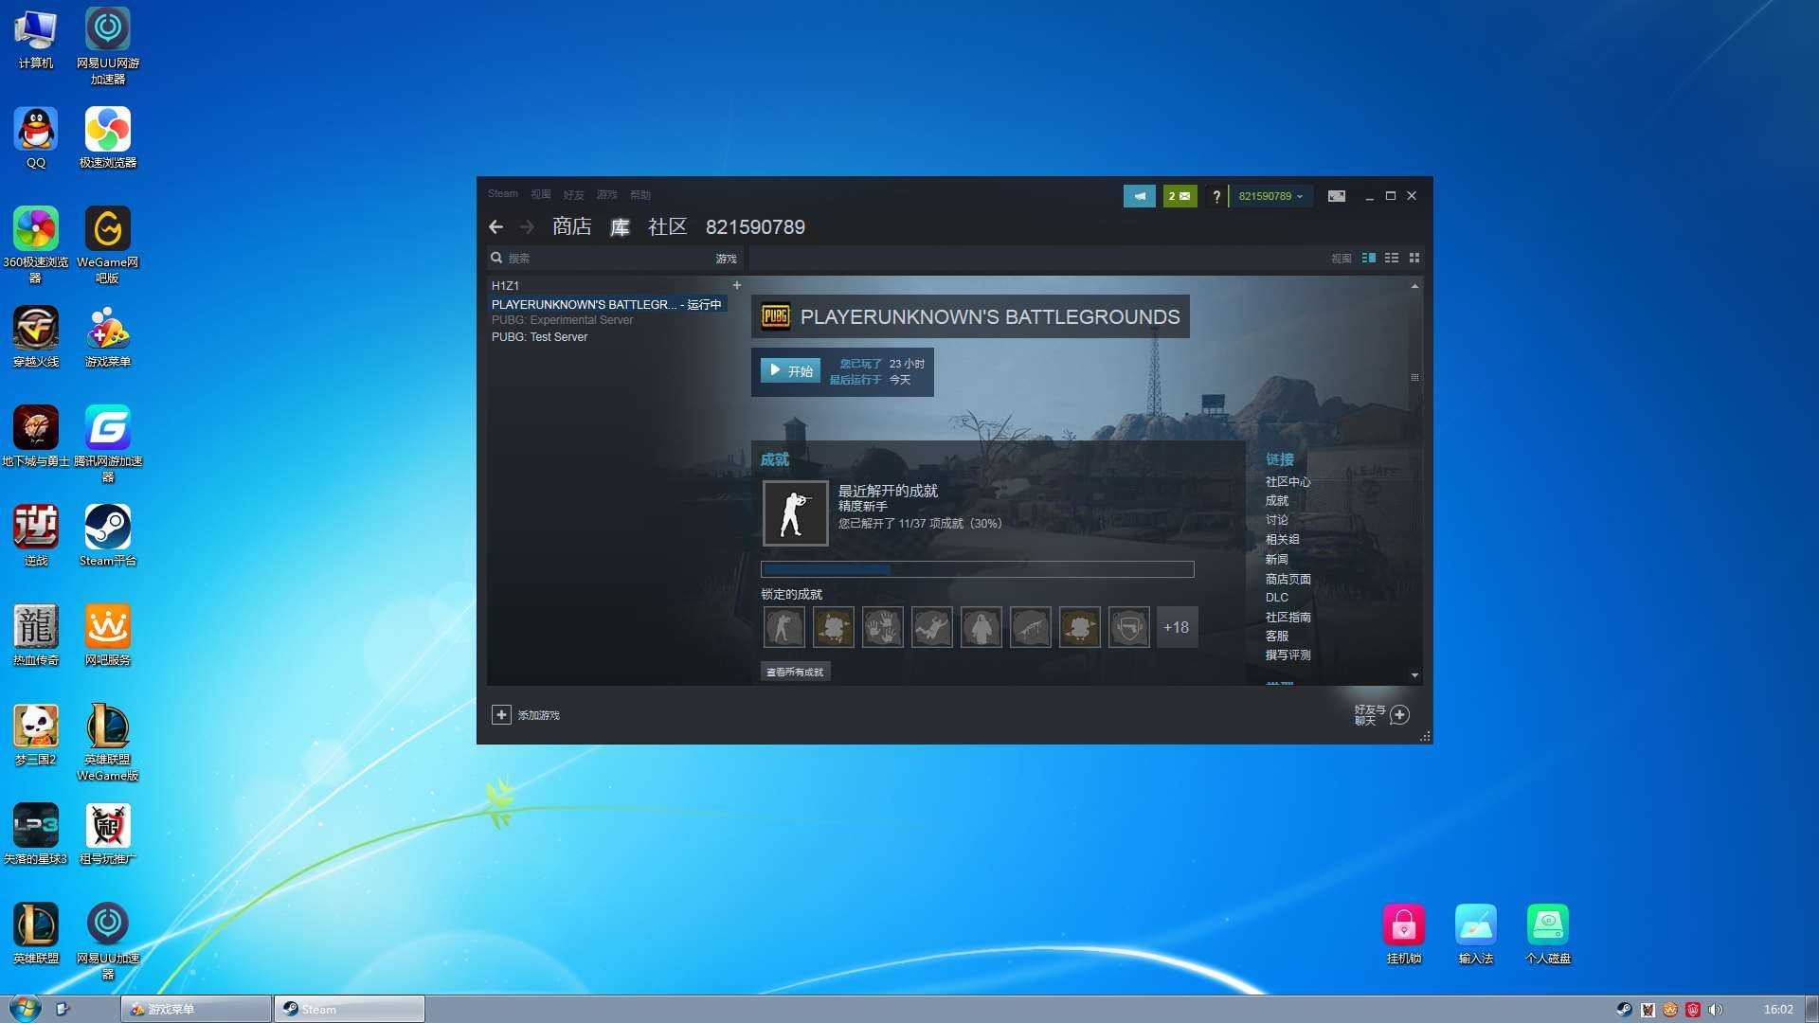Open the QQ desktop icon
This screenshot has width=1819, height=1023.
point(36,137)
